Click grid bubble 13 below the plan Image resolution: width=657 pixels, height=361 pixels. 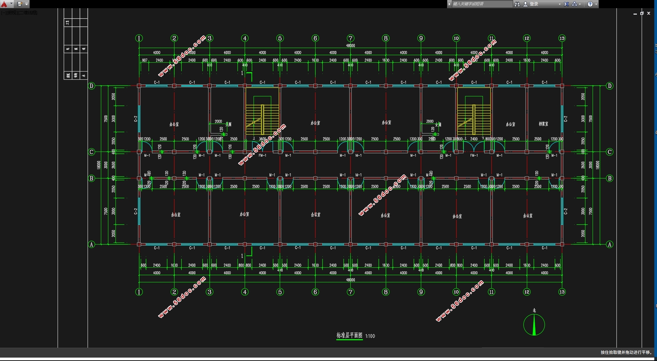[562, 292]
